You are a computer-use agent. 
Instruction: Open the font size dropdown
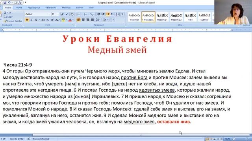58,14
